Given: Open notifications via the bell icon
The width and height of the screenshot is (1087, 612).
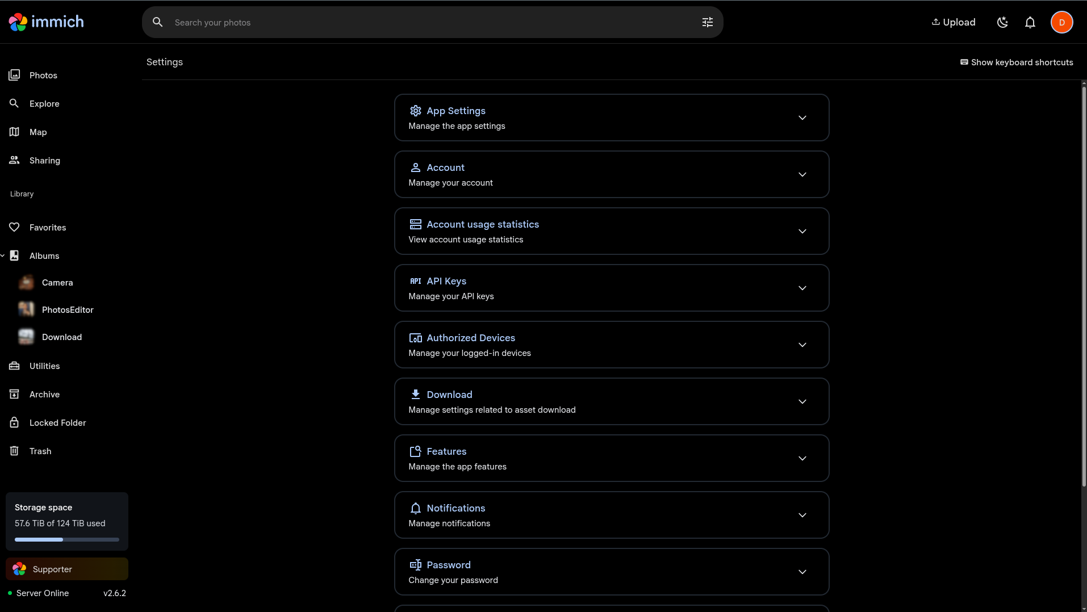Looking at the screenshot, I should [x=1030, y=22].
